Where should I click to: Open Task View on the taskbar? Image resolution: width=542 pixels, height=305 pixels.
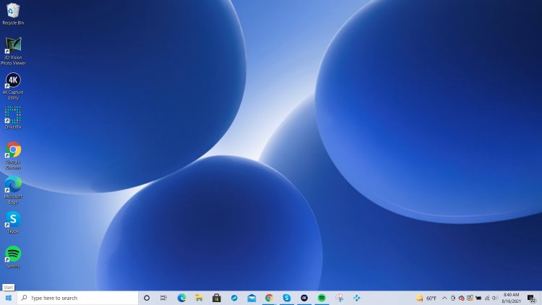[163, 298]
